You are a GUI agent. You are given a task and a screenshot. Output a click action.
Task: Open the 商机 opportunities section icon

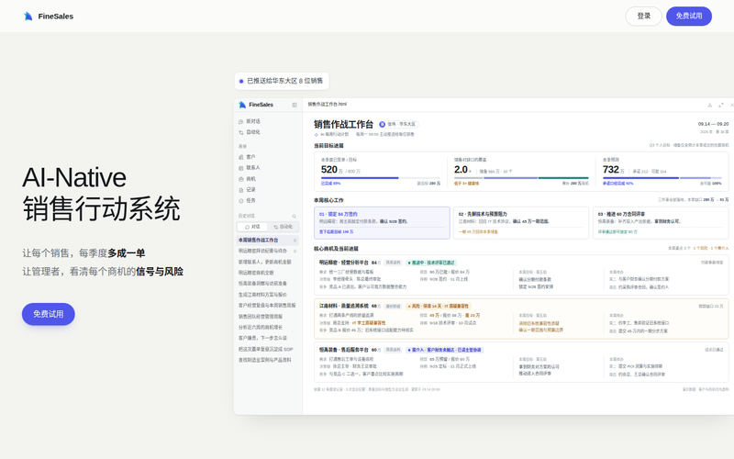click(241, 179)
